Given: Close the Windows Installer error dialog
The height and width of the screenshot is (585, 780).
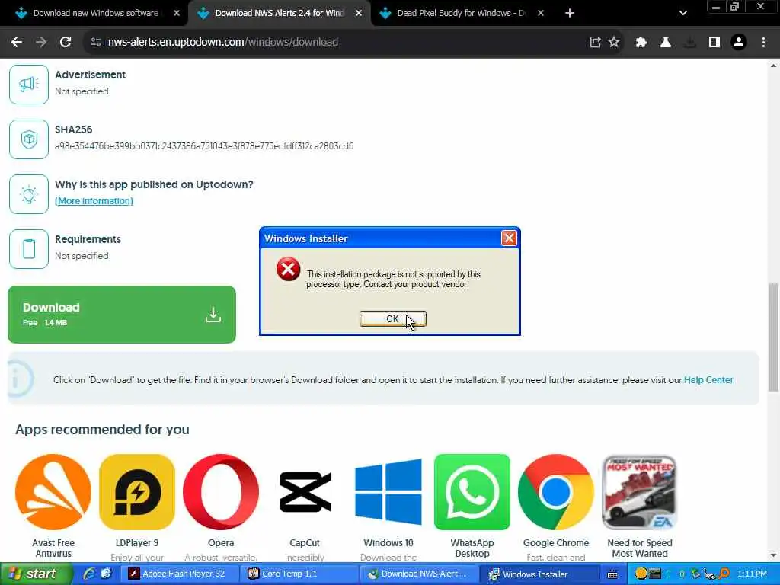Looking at the screenshot, I should click(508, 238).
